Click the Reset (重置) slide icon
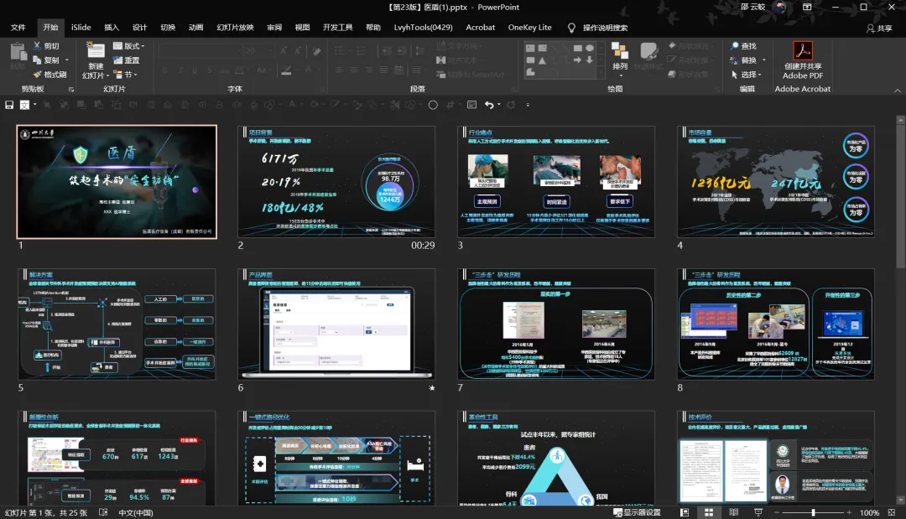This screenshot has height=519, width=906. [118, 60]
